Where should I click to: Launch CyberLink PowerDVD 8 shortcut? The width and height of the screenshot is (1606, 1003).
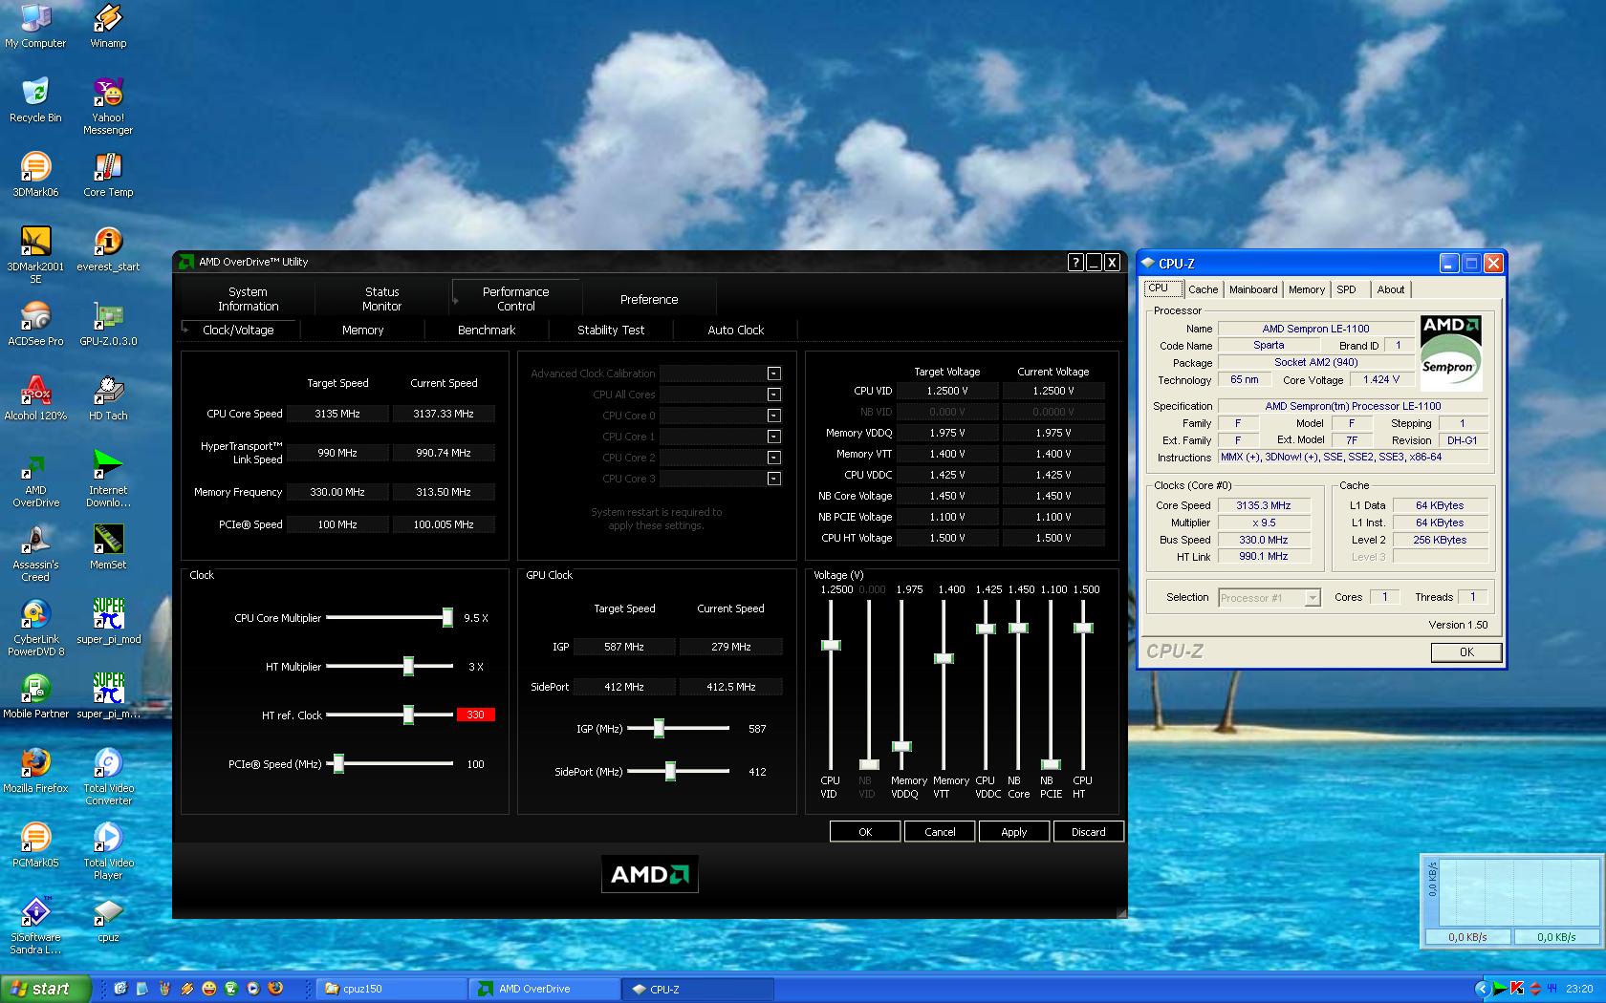click(x=35, y=628)
